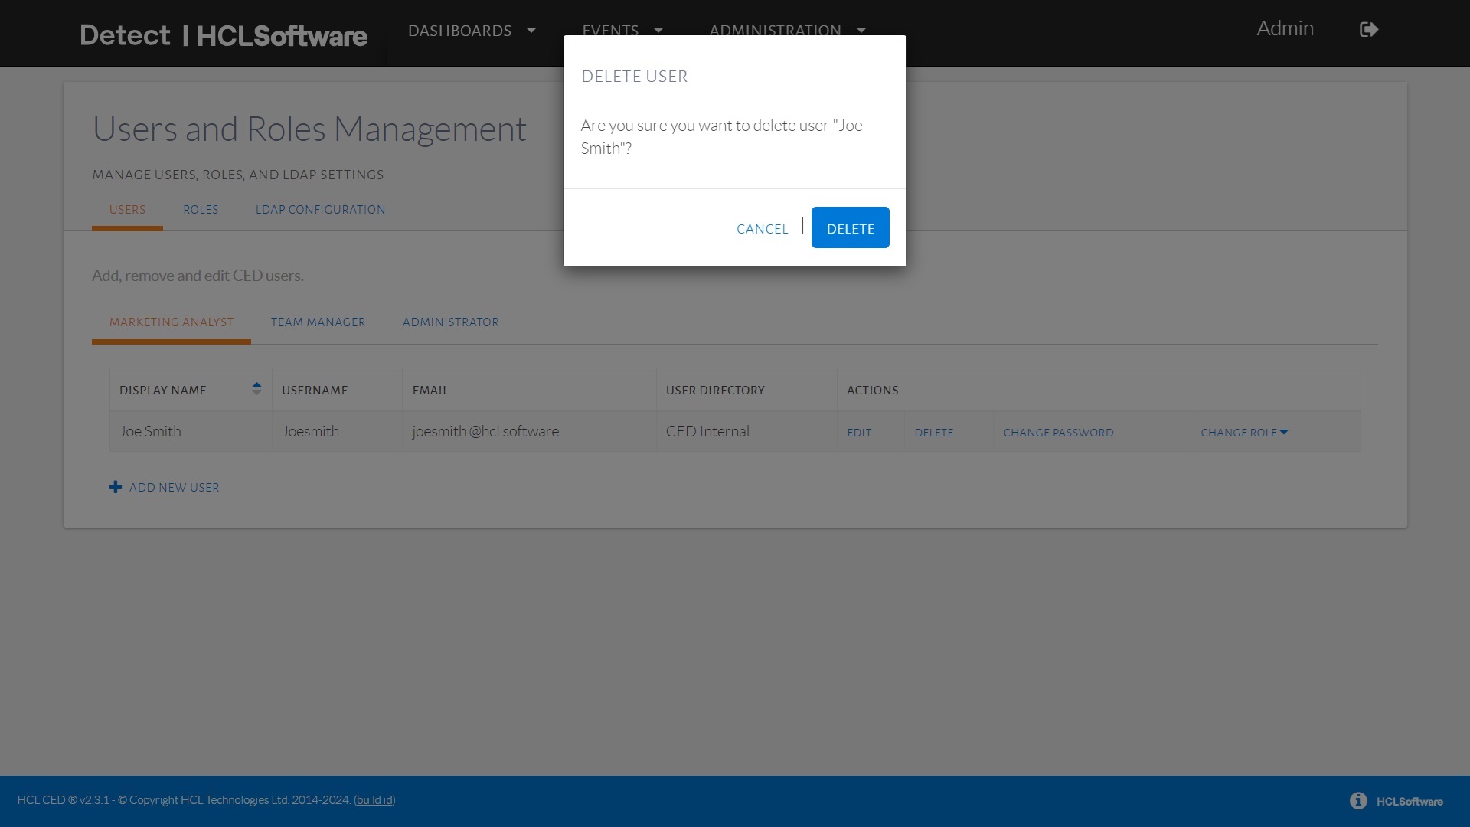The height and width of the screenshot is (827, 1470).
Task: Click Edit for Joe Smith
Action: [859, 433]
